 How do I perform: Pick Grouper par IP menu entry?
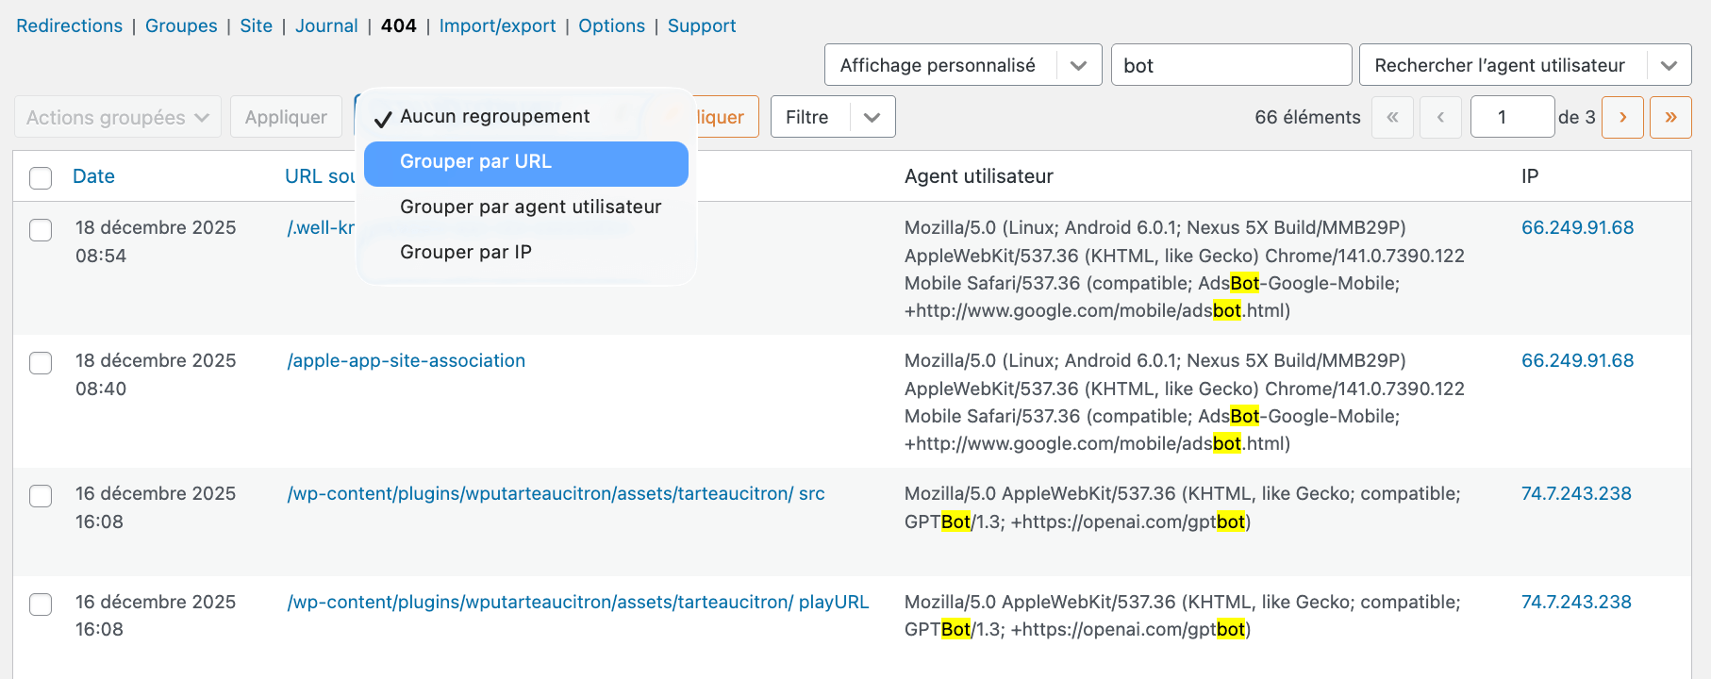[466, 252]
